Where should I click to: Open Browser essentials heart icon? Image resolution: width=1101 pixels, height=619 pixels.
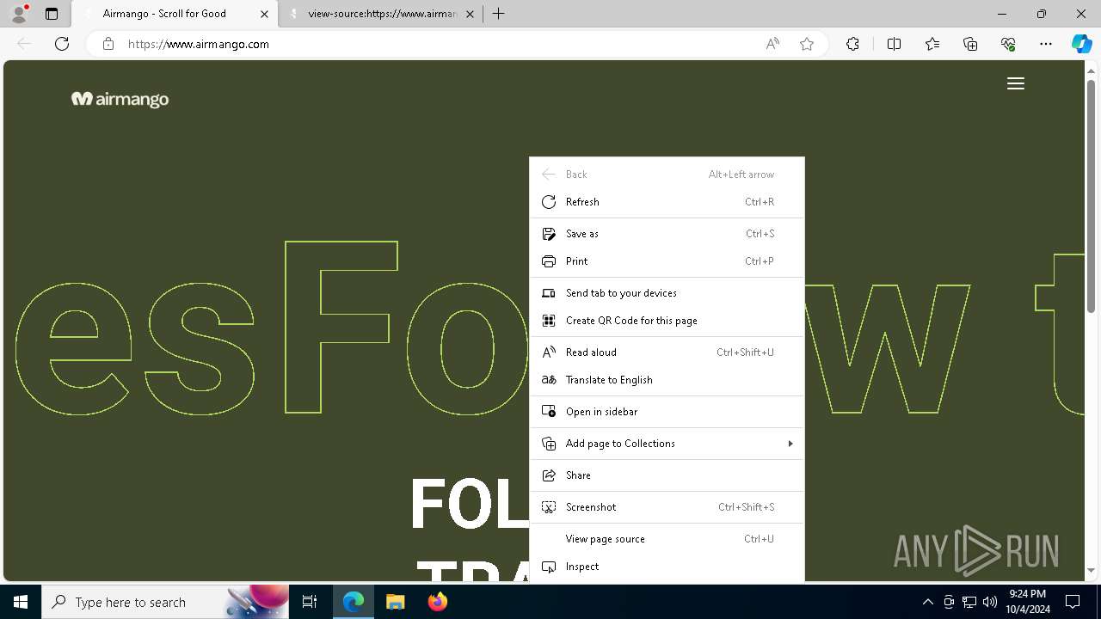click(1008, 44)
